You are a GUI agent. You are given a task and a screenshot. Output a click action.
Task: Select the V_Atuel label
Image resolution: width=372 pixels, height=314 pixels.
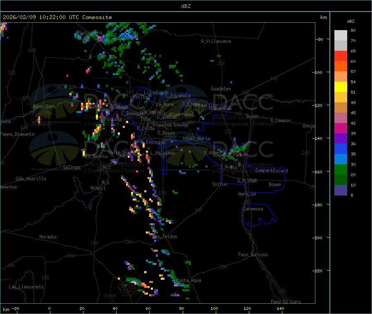click(212, 153)
